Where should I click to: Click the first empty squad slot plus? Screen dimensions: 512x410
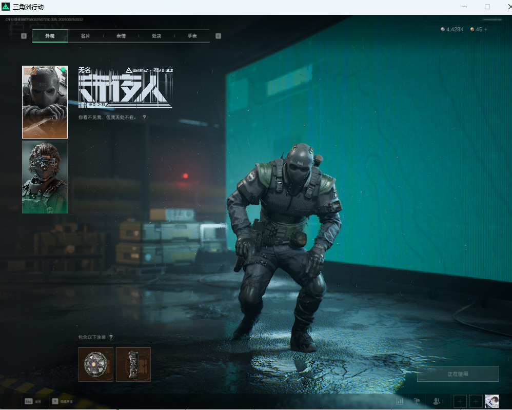pyautogui.click(x=460, y=401)
